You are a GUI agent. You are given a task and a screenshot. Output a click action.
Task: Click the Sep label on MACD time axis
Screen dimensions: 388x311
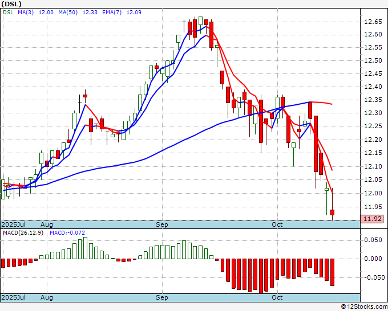click(162, 297)
